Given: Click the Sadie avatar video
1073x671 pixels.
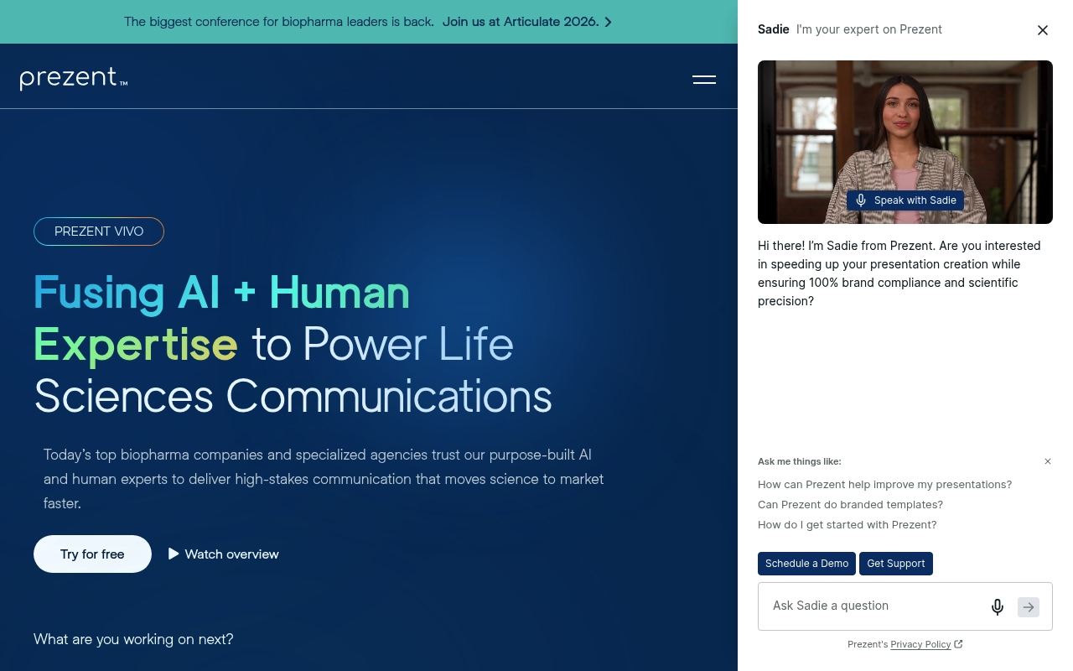Looking at the screenshot, I should [x=905, y=142].
